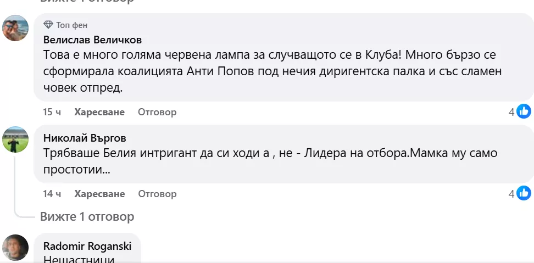Open the Велислав Величков name link
This screenshot has height=263, width=534.
92,40
